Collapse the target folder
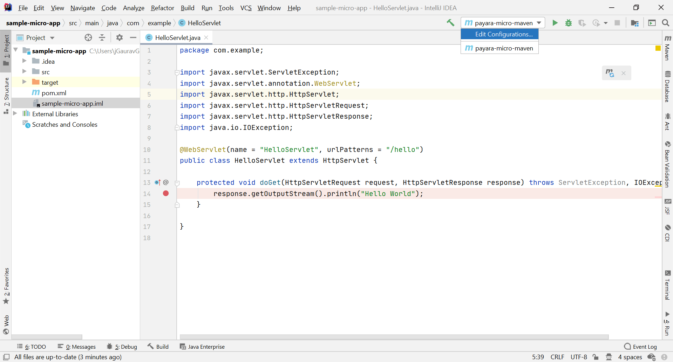The image size is (673, 362). pyautogui.click(x=24, y=82)
